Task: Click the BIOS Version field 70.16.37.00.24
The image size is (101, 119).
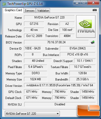Action: click(x=56, y=42)
